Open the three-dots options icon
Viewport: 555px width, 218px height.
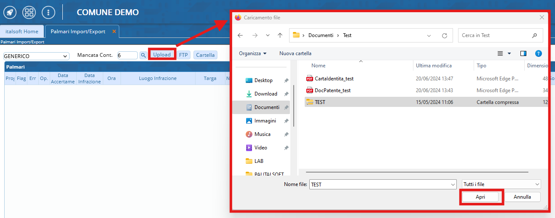pos(48,12)
